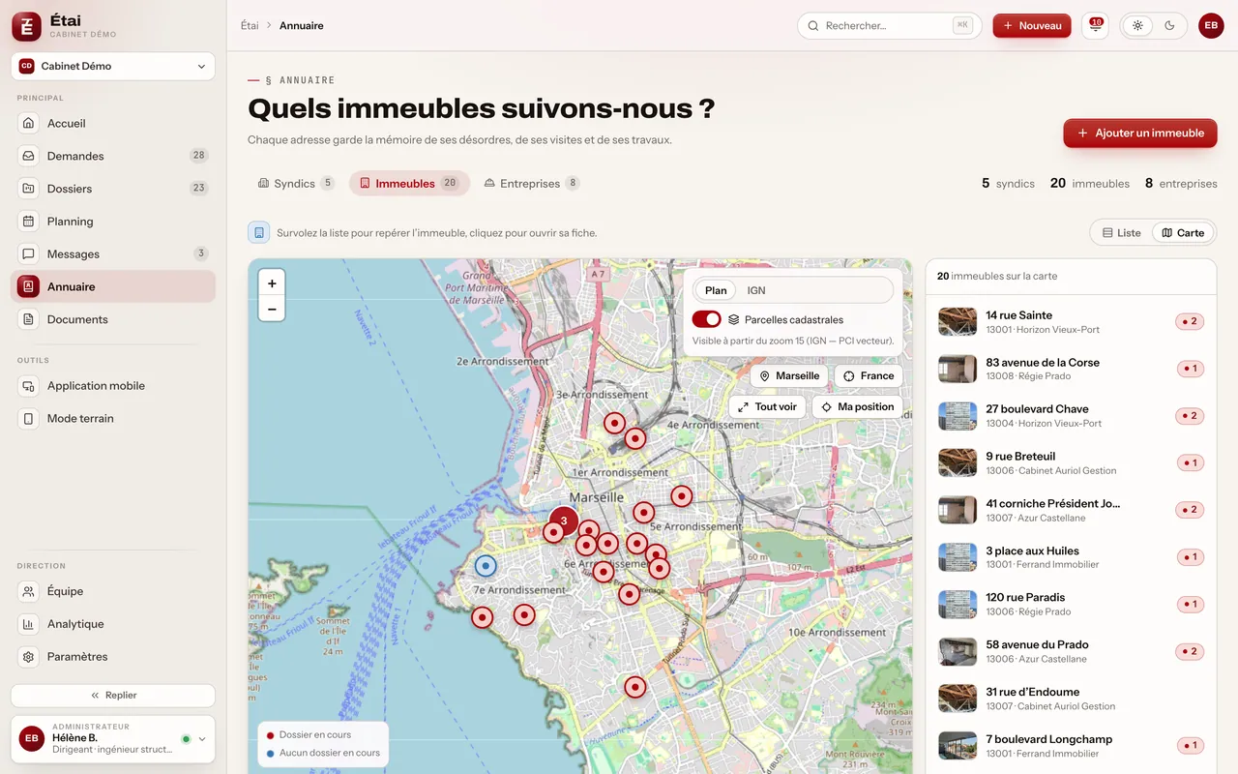Click the 8 entreprises counter
1238x774 pixels.
1181,183
